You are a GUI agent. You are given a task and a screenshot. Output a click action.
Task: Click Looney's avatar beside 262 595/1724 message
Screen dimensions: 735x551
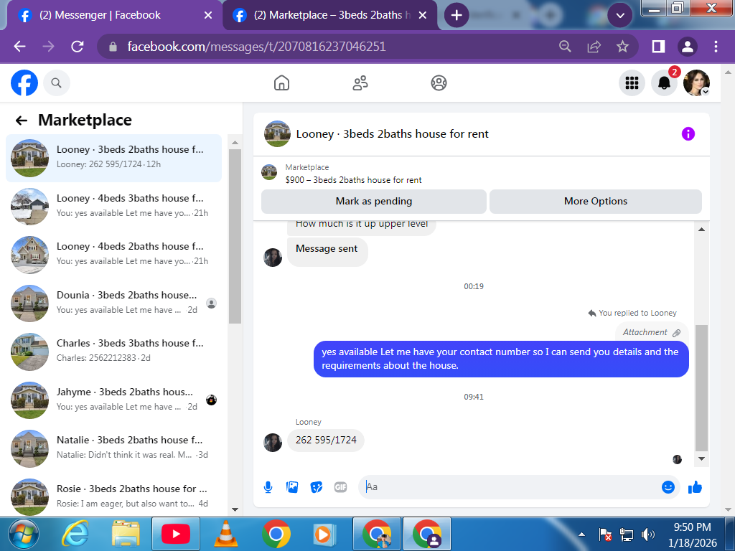tap(273, 442)
